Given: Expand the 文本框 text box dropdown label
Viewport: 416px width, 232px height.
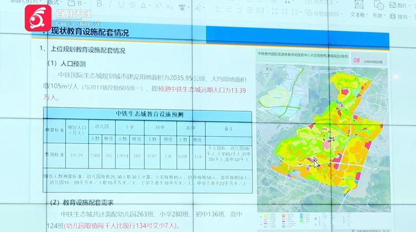Looking at the screenshot, I should point(359,15).
